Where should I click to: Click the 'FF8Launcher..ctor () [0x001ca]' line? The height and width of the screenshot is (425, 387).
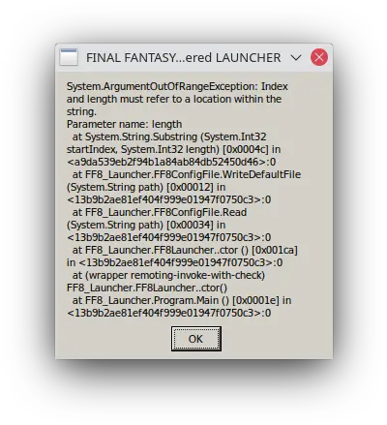pos(185,250)
